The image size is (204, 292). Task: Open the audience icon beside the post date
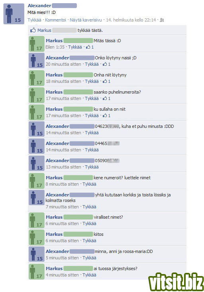pyautogui.click(x=162, y=20)
